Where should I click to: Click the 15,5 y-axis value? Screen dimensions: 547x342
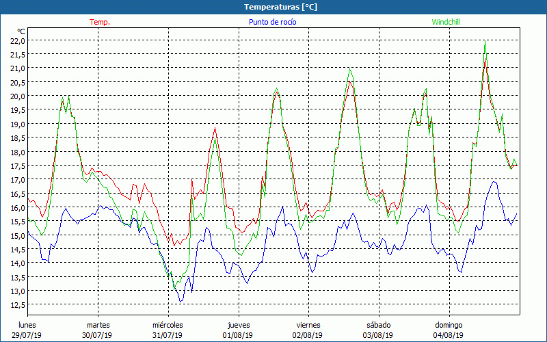point(18,221)
